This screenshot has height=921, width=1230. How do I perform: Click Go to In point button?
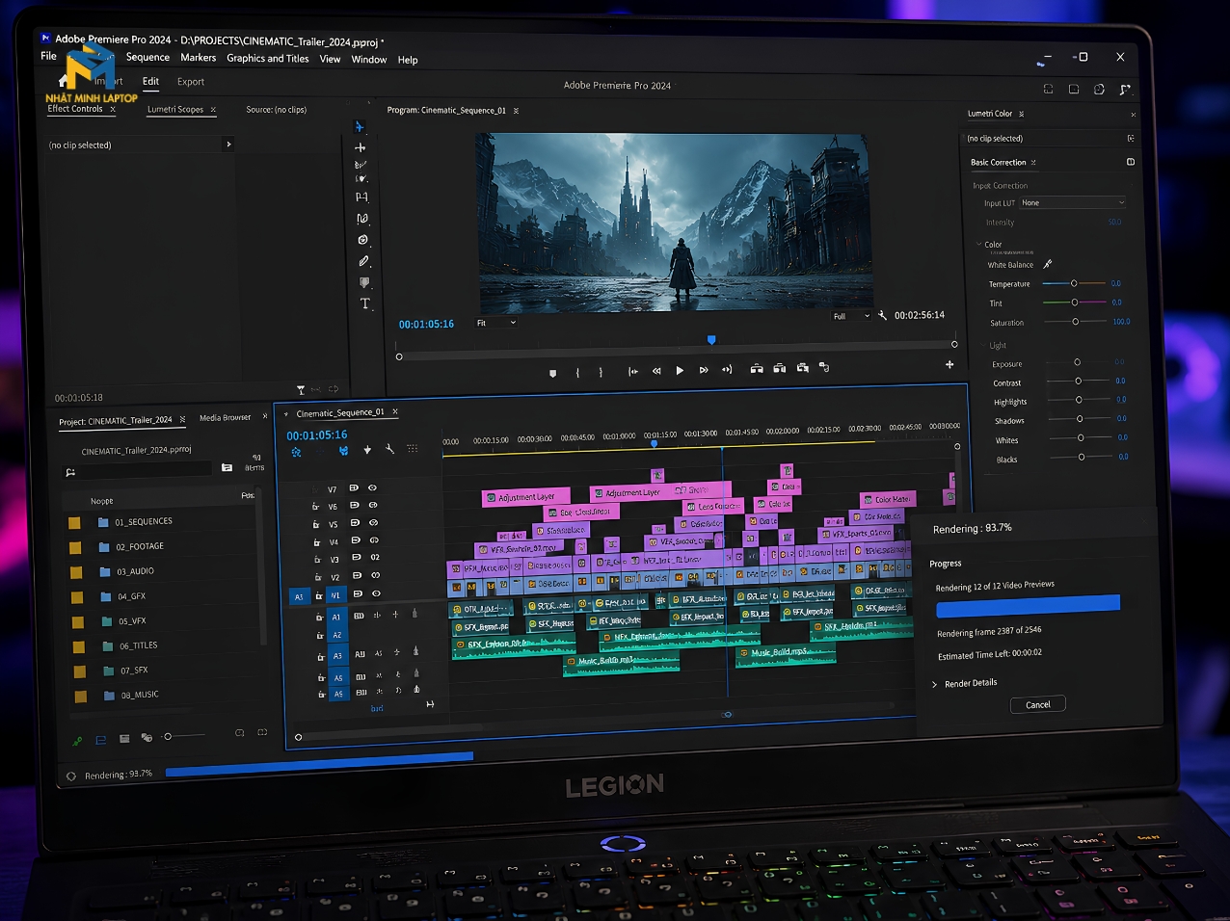[x=633, y=371]
